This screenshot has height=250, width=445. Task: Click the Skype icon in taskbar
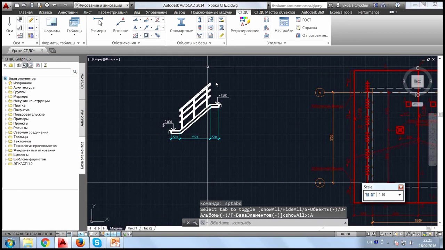coord(97,243)
